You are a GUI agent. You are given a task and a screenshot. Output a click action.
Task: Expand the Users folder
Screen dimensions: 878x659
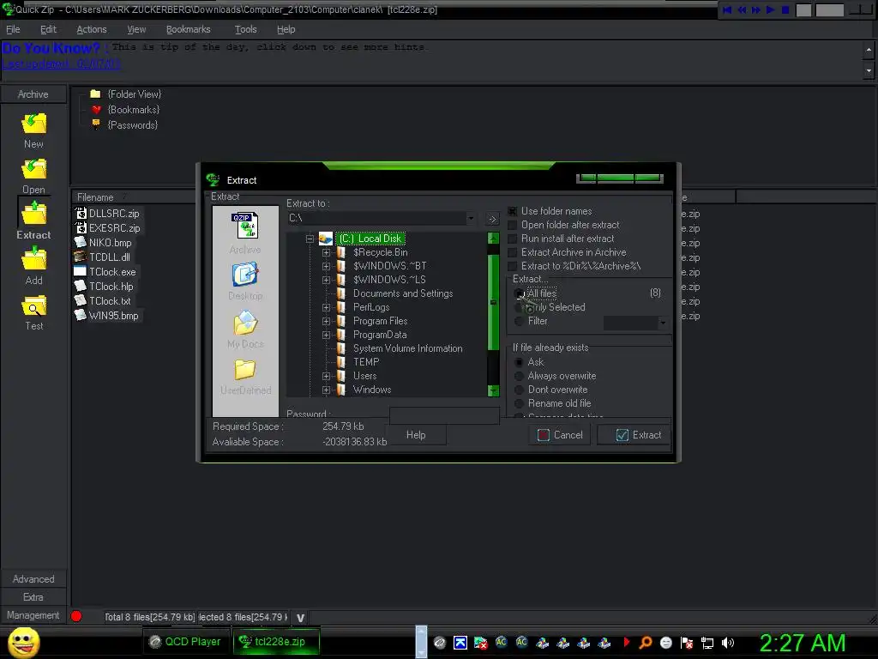(x=326, y=376)
